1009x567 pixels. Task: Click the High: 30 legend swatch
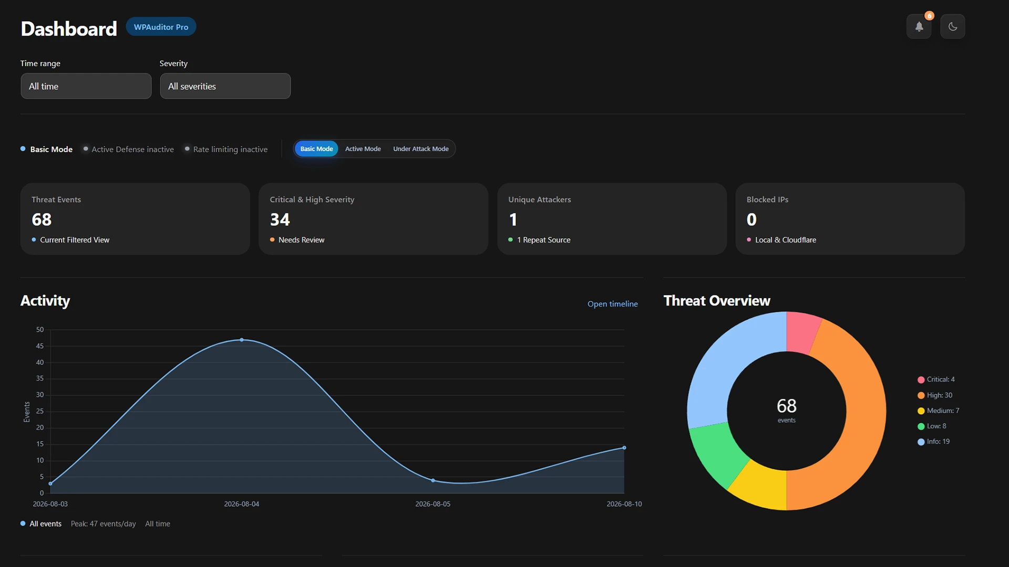pos(921,395)
